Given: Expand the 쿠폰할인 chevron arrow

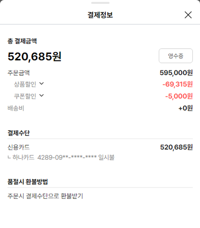Looking at the screenshot, I should [x=41, y=95].
